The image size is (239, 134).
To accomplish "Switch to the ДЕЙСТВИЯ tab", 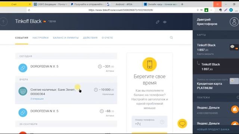I will [90, 38].
